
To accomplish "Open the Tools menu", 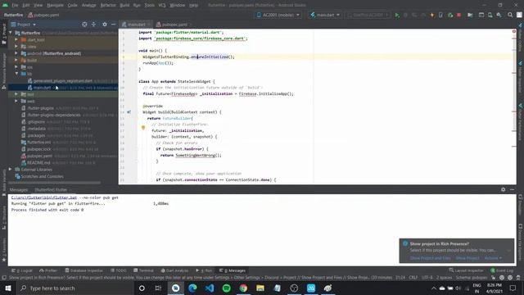I will tap(149, 5).
